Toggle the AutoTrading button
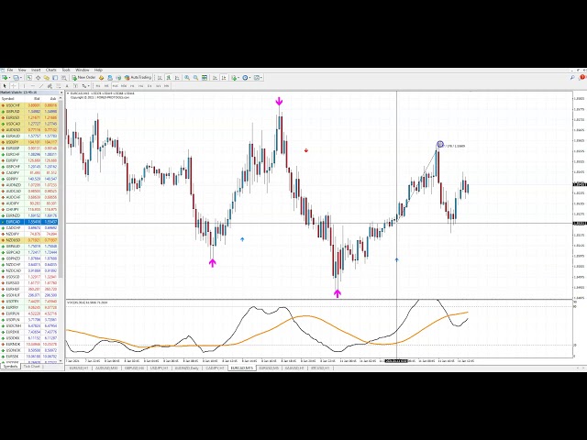 pos(140,78)
